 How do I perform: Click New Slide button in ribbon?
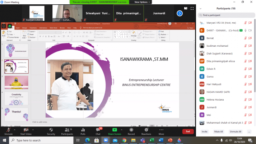tap(24, 35)
